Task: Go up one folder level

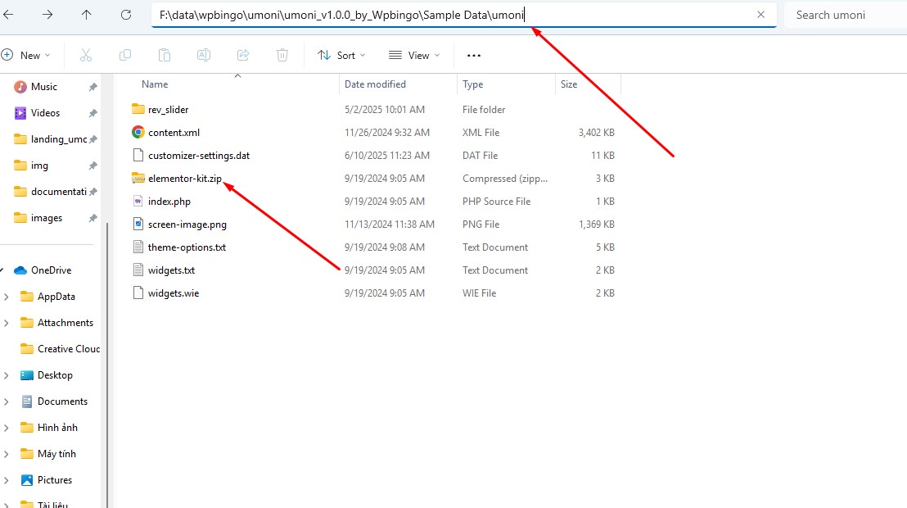Action: tap(87, 15)
